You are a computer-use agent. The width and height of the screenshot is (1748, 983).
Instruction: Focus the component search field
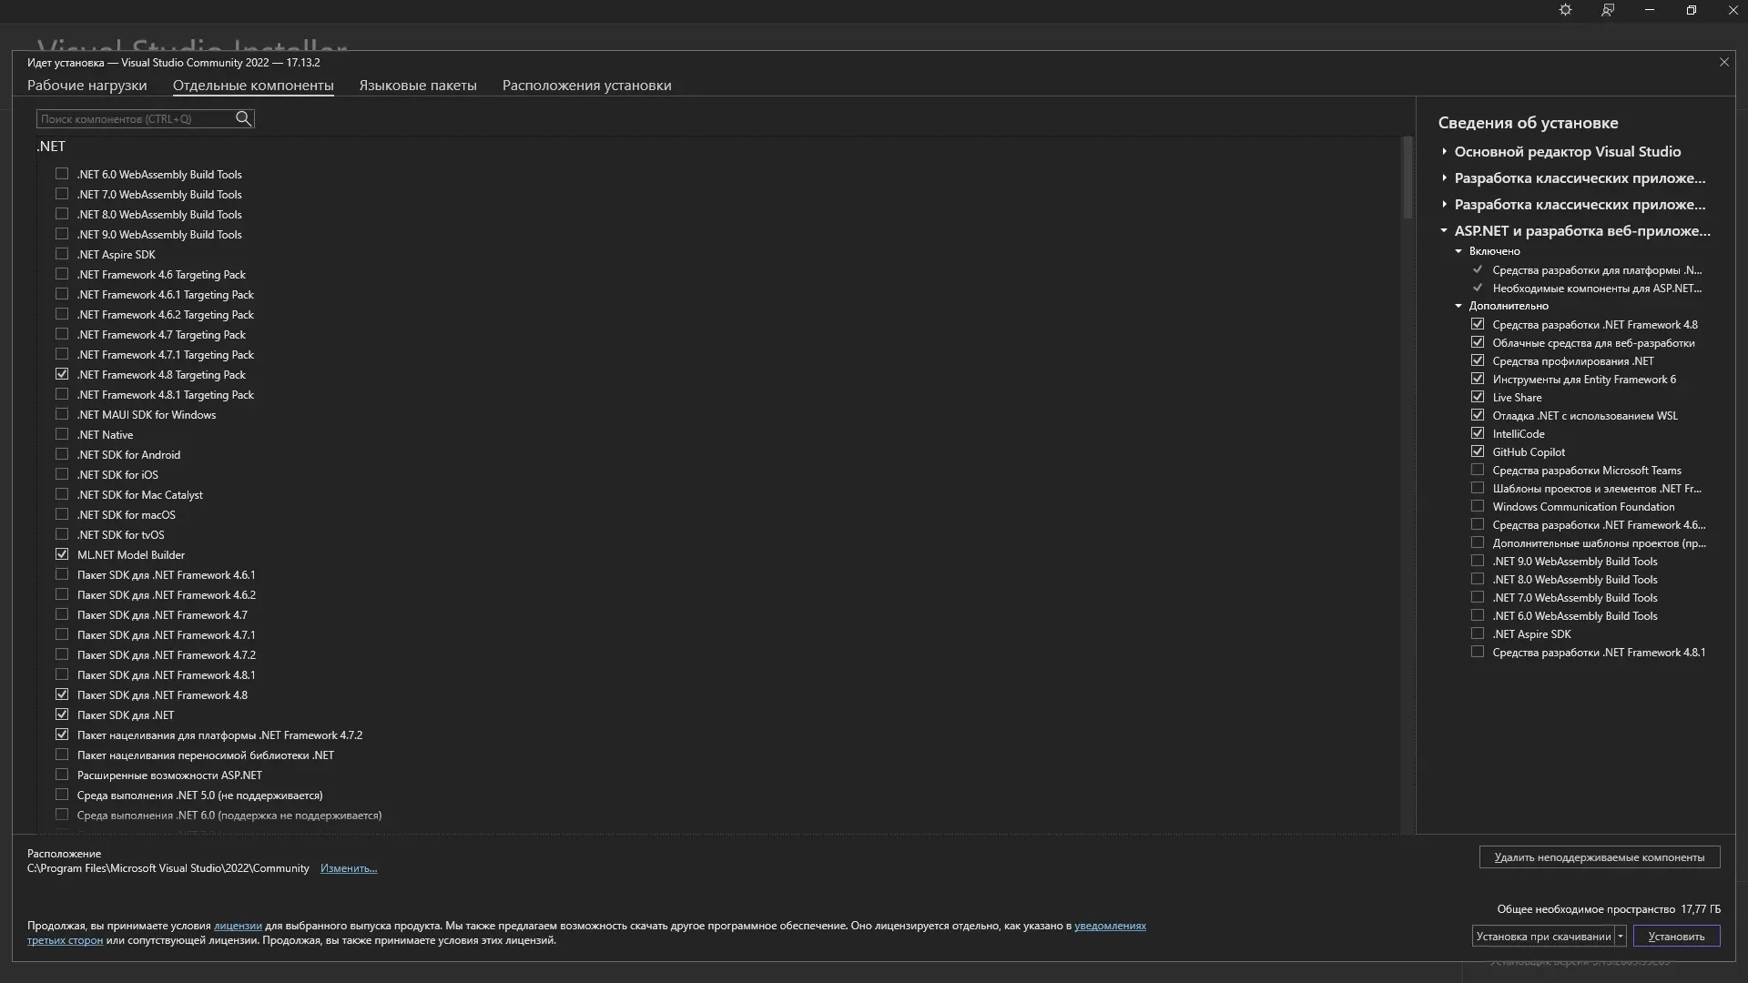pyautogui.click(x=135, y=118)
